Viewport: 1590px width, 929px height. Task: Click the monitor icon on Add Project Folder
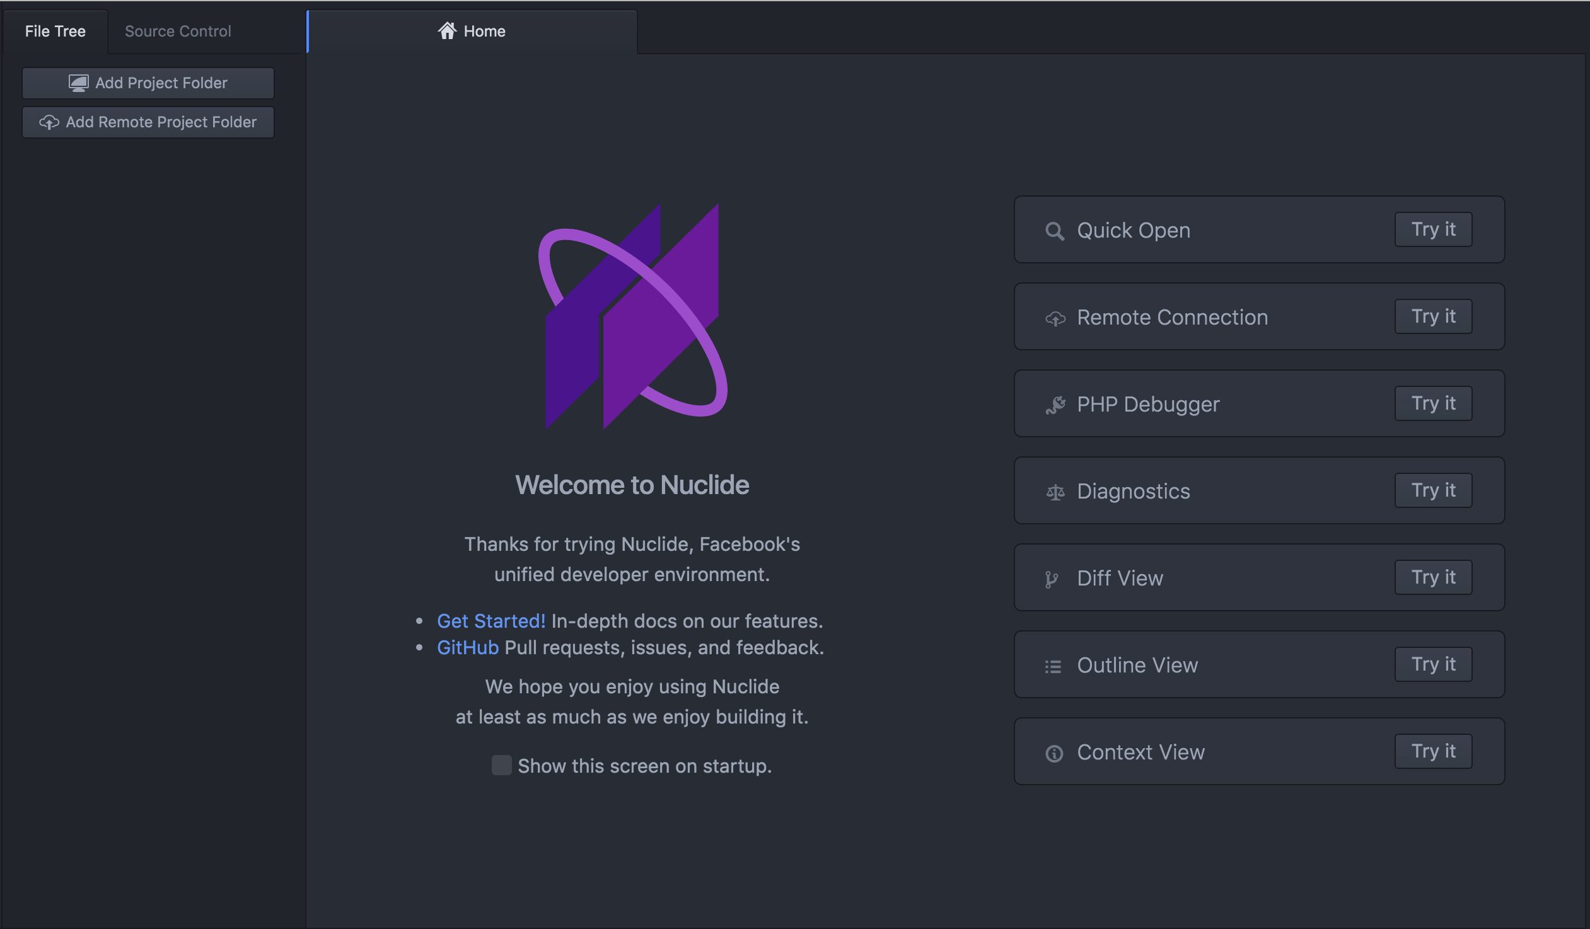click(x=78, y=83)
